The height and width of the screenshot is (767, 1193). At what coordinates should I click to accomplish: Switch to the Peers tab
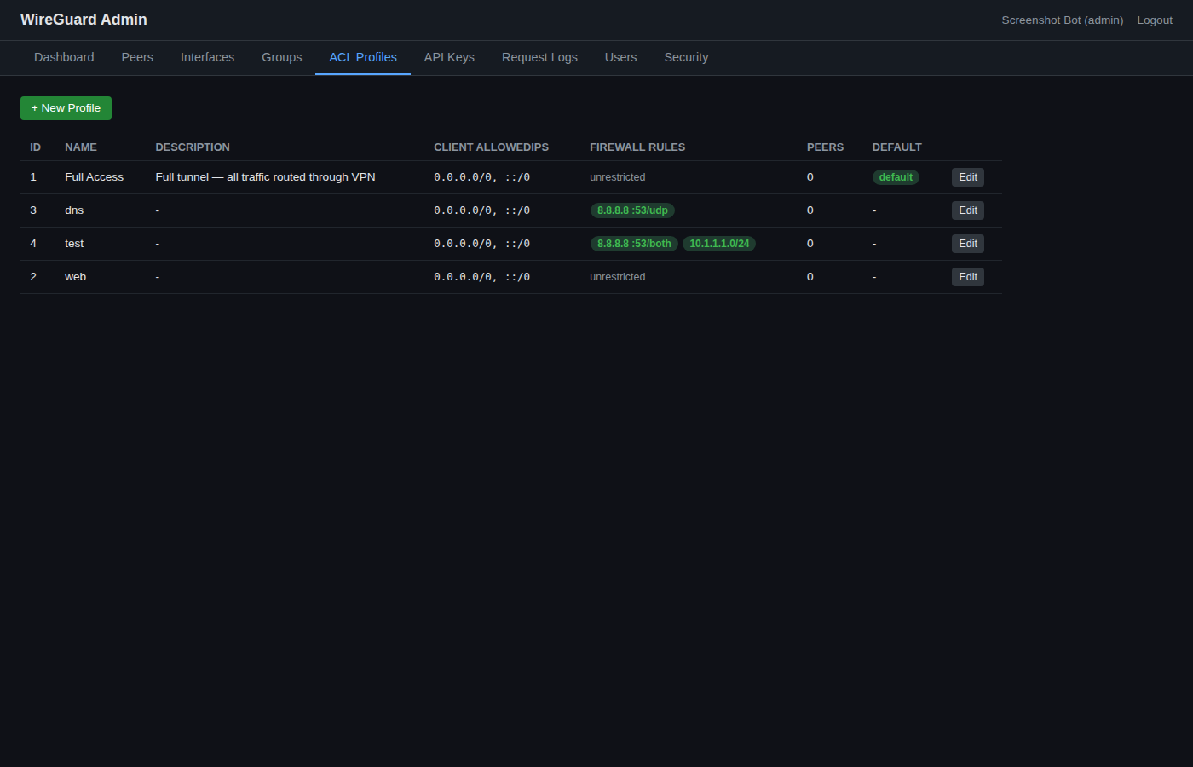coord(137,57)
